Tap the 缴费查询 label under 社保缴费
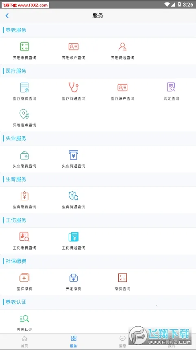Viewport: 196px width, 350px height. (122, 289)
